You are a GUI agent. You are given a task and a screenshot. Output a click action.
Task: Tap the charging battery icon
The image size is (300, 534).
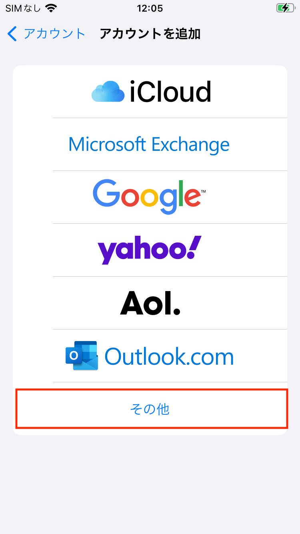tap(285, 8)
